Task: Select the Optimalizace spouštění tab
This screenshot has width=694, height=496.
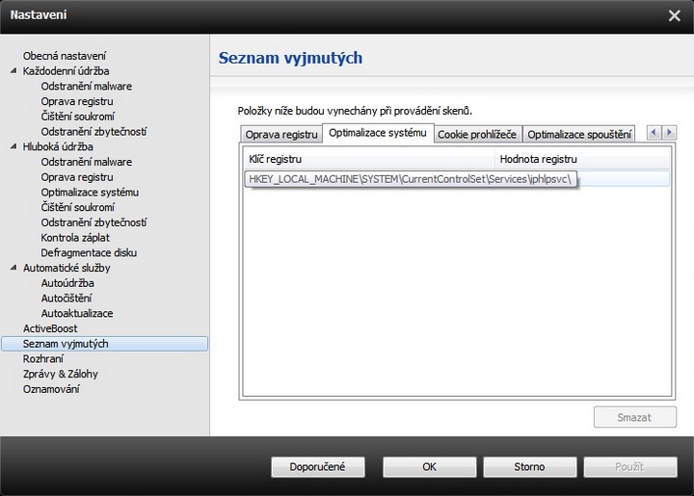Action: (579, 135)
